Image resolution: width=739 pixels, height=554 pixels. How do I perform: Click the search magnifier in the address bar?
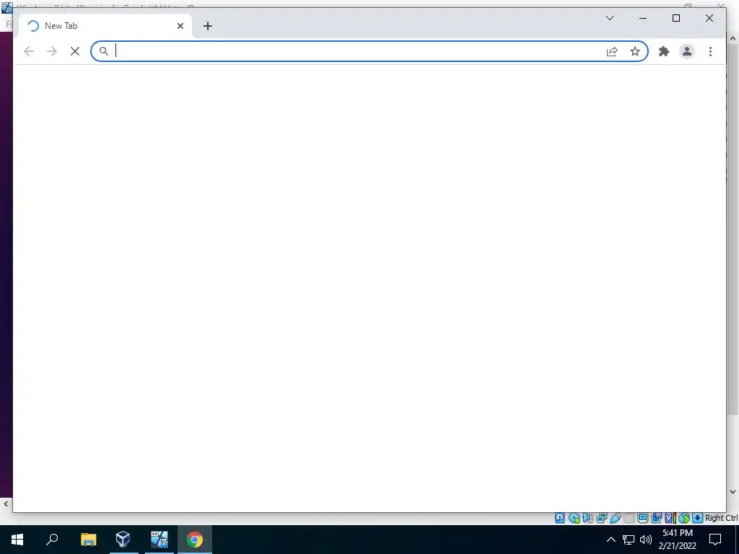click(104, 51)
